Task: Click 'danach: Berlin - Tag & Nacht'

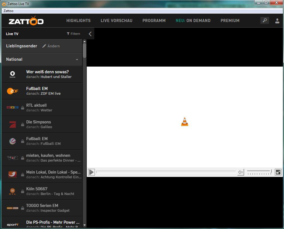Action: pyautogui.click(x=50, y=194)
